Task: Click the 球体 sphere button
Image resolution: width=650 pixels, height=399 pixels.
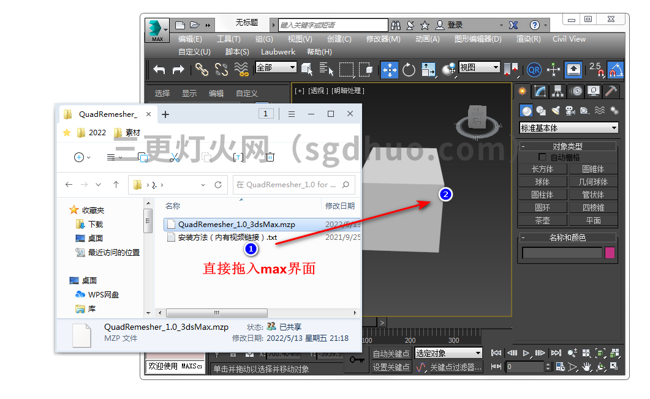Action: click(542, 182)
